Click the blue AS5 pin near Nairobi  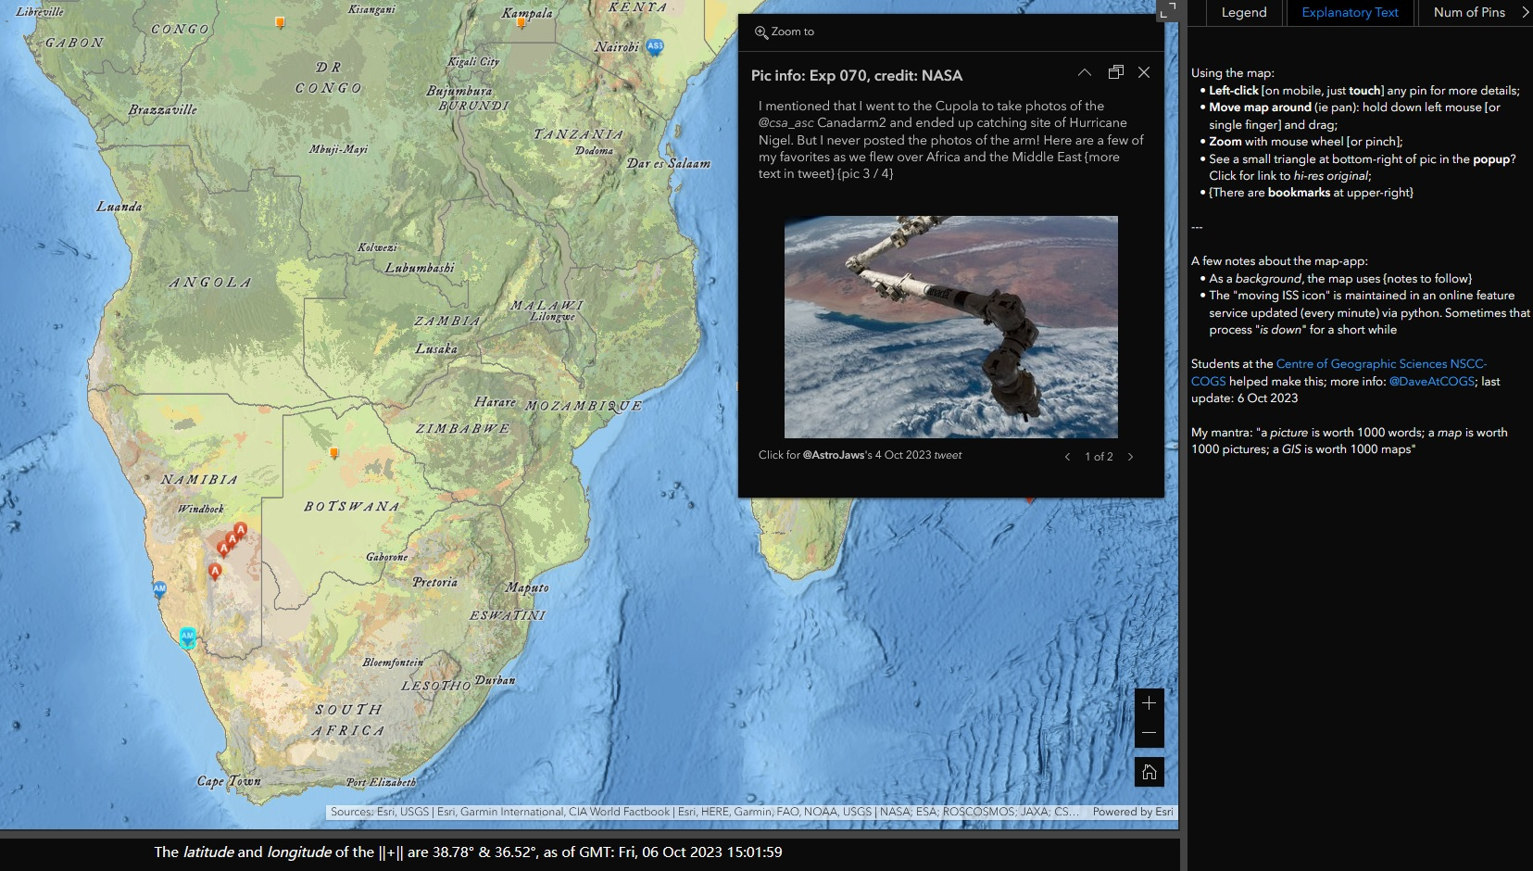655,46
